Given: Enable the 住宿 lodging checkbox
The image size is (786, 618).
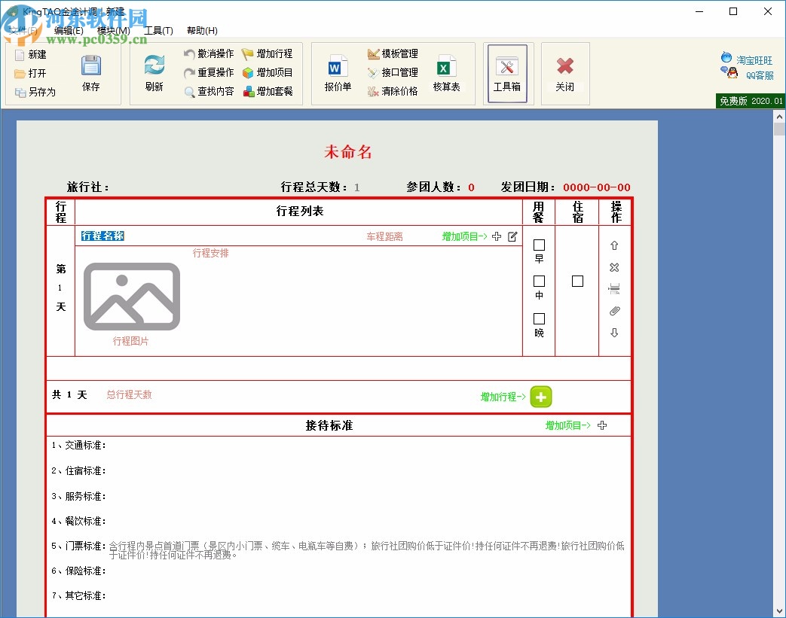Looking at the screenshot, I should (577, 280).
